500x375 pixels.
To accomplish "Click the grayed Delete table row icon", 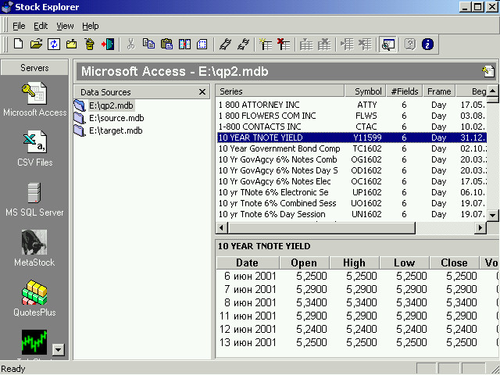I will point(324,44).
